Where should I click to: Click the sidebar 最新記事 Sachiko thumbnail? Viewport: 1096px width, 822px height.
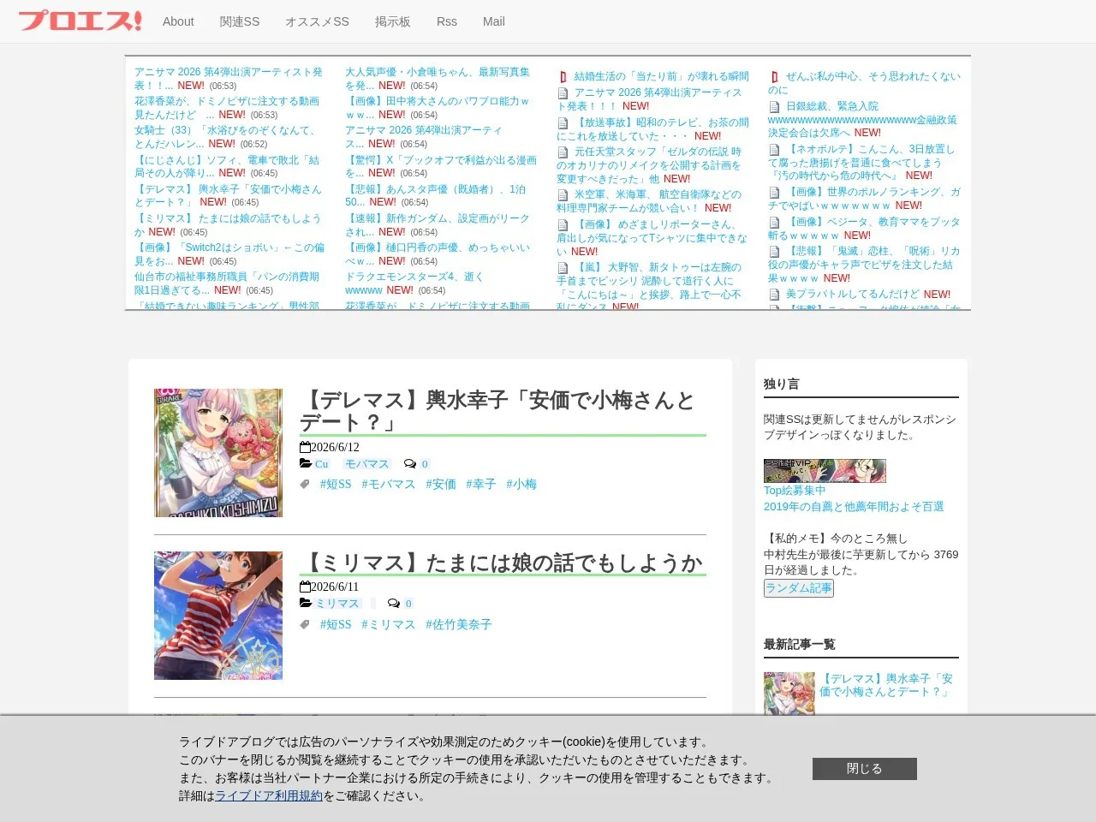(x=789, y=694)
